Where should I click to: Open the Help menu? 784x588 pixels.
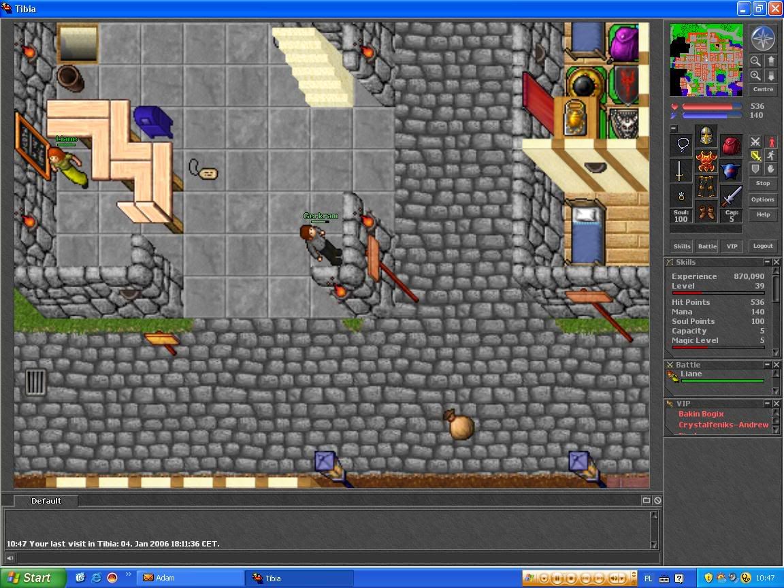coord(763,214)
